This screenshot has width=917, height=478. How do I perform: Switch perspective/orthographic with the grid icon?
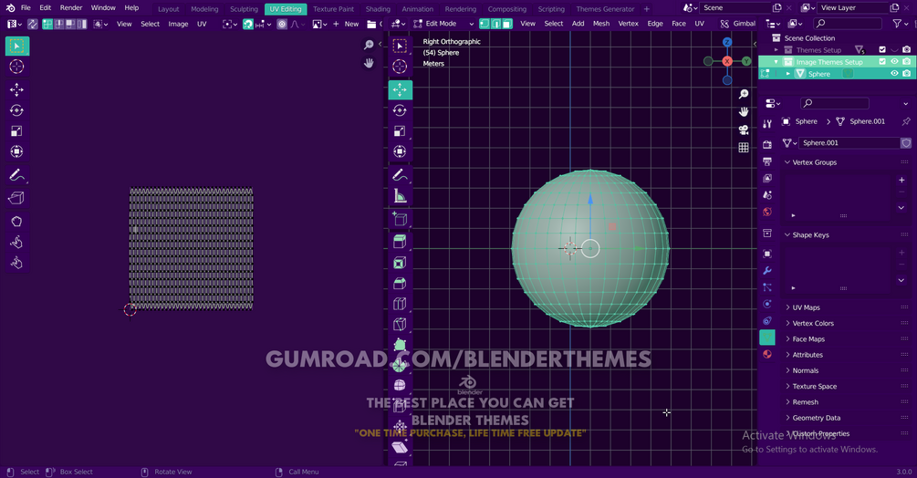click(x=744, y=147)
